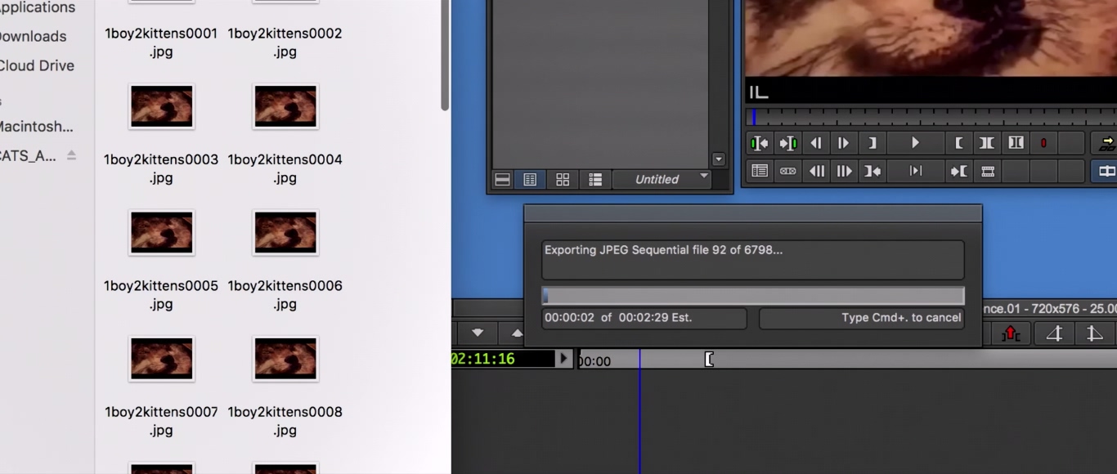Click the filmstrip icon in Composer's lower row

click(x=987, y=171)
